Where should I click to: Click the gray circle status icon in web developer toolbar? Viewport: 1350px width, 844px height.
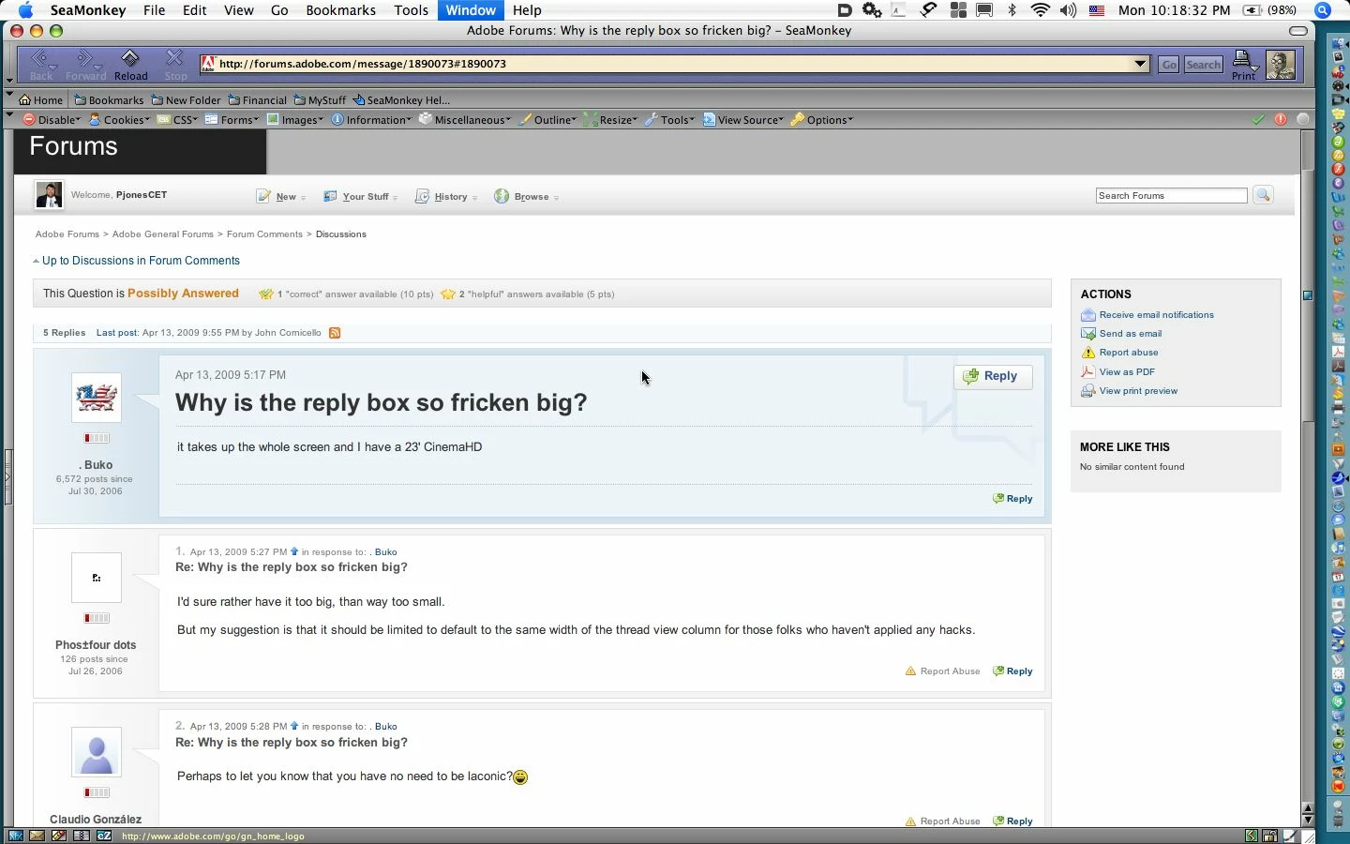(x=1303, y=119)
